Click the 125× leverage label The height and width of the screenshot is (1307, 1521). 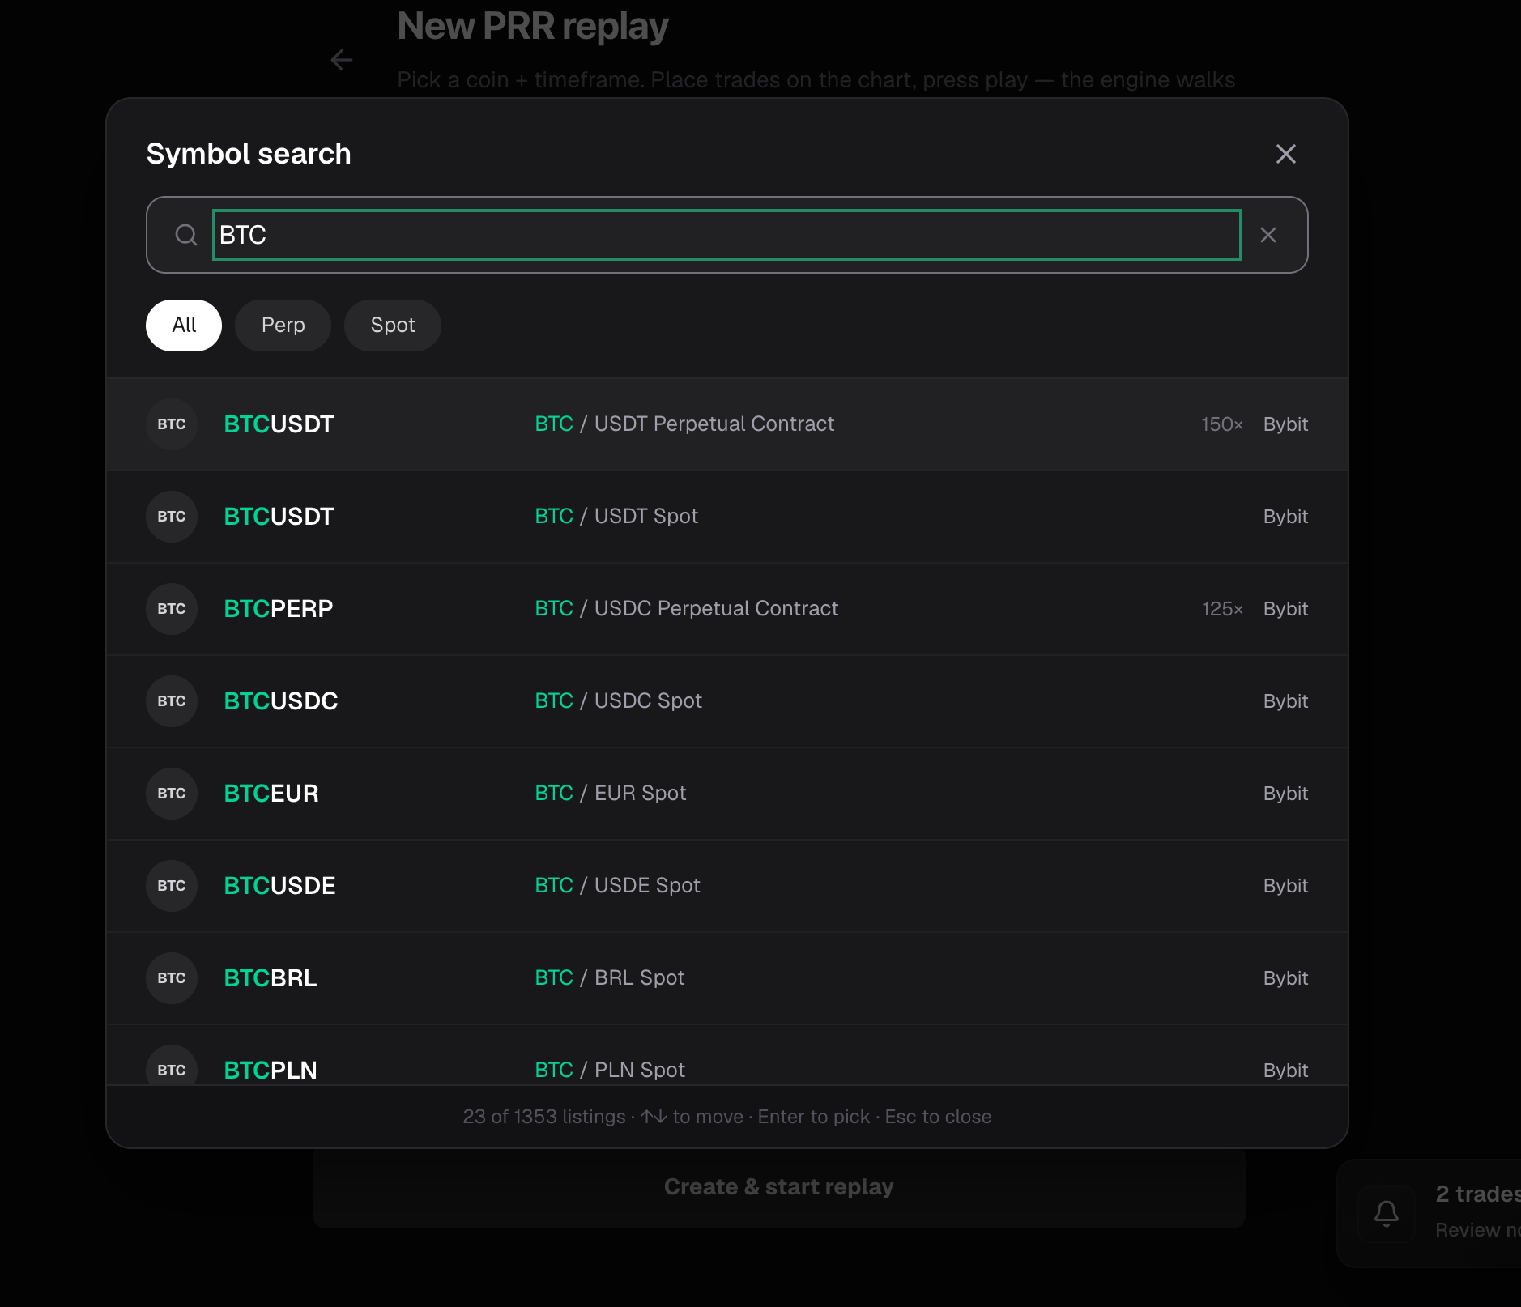pyautogui.click(x=1221, y=609)
